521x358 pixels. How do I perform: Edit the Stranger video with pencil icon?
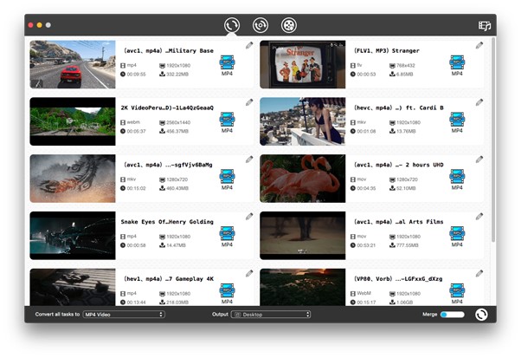479,45
